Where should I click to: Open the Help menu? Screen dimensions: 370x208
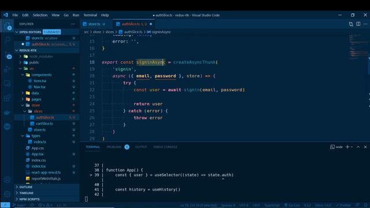105,15
